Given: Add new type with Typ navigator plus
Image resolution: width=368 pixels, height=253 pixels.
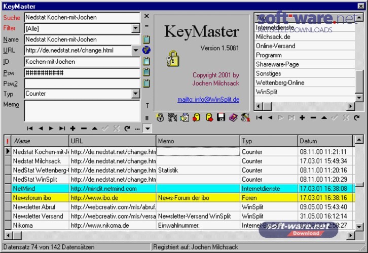Looking at the screenshot, I should (302, 117).
